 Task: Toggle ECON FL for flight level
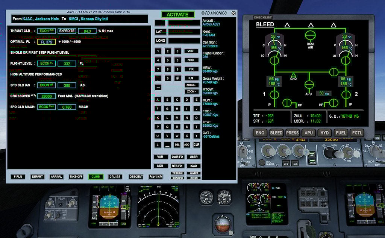(46, 64)
